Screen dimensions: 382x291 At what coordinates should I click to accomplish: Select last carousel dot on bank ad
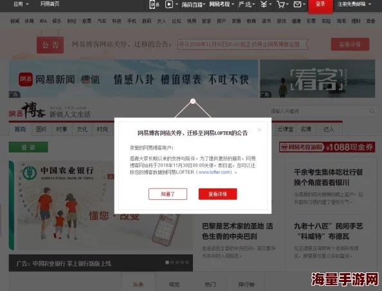coord(187,262)
